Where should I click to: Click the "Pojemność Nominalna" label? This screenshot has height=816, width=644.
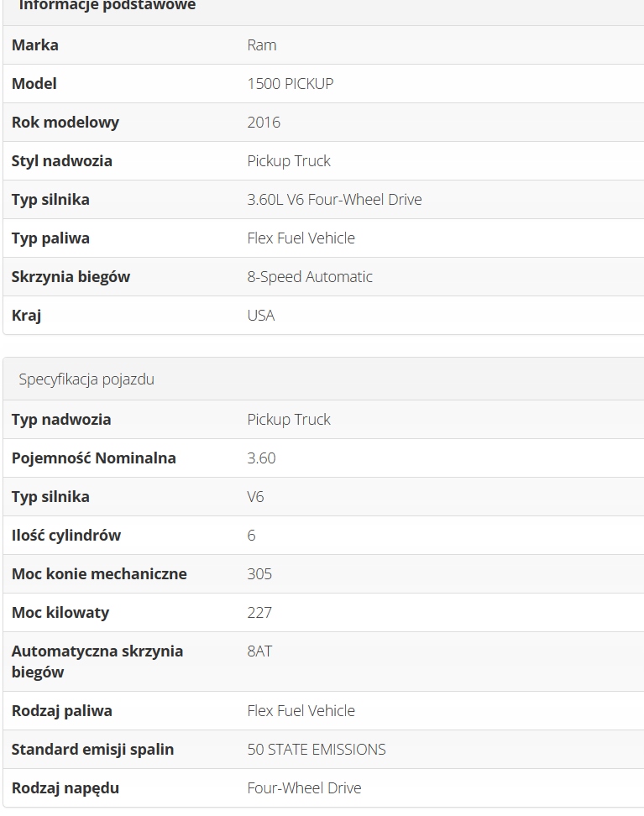coord(94,458)
